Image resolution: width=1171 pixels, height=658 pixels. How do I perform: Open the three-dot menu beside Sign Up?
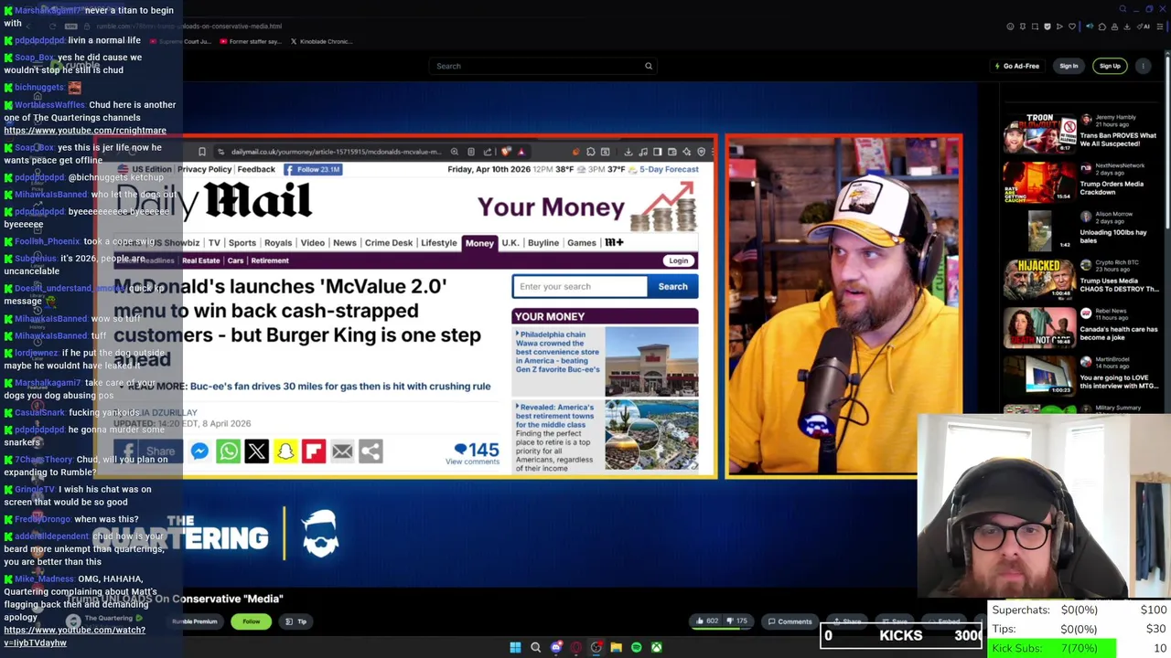click(x=1144, y=66)
